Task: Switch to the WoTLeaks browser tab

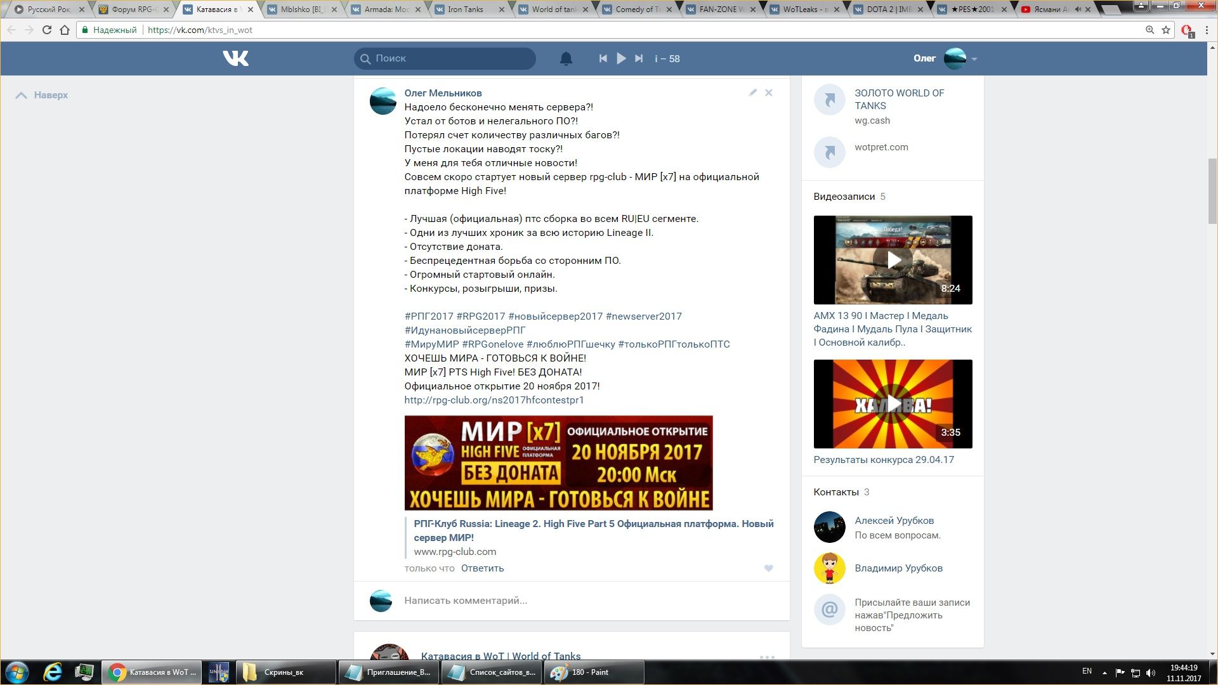Action: [806, 10]
